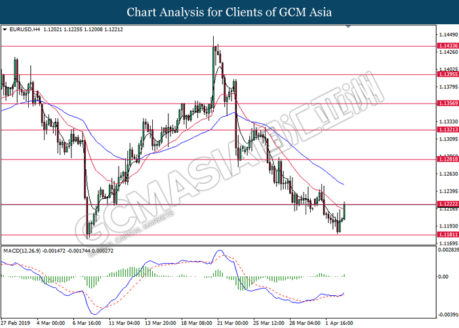Click the chart shift triangle marker at top
Screen dimensions: 459x328
click(348, 26)
